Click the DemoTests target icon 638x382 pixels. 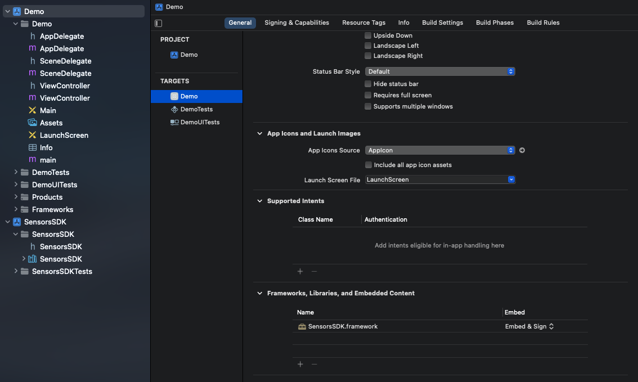[x=174, y=110]
